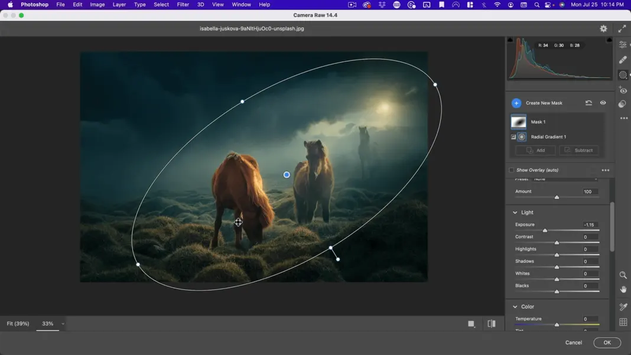
Task: Click the Amount slider handle
Action: pos(557,197)
